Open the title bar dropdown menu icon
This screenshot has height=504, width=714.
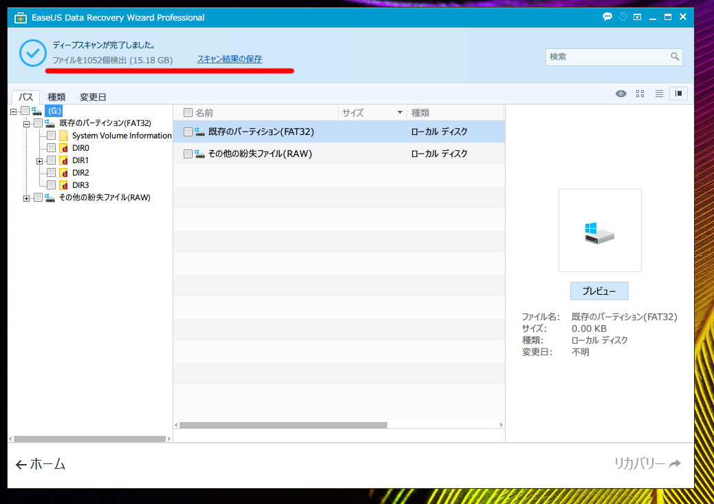coord(638,17)
